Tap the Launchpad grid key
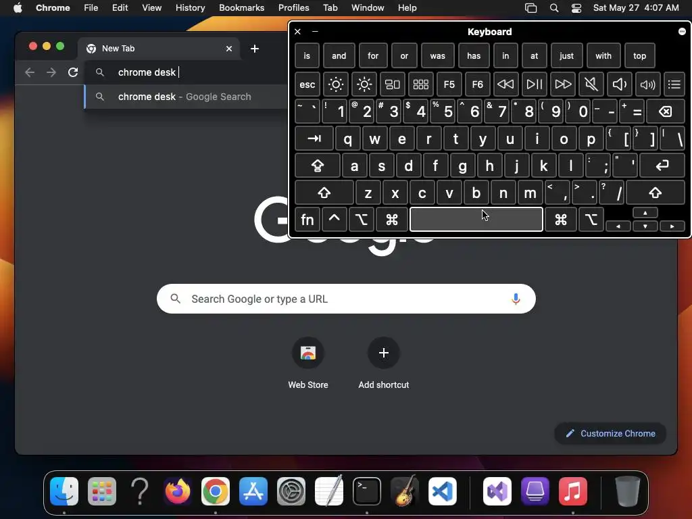692x519 pixels. click(x=420, y=84)
